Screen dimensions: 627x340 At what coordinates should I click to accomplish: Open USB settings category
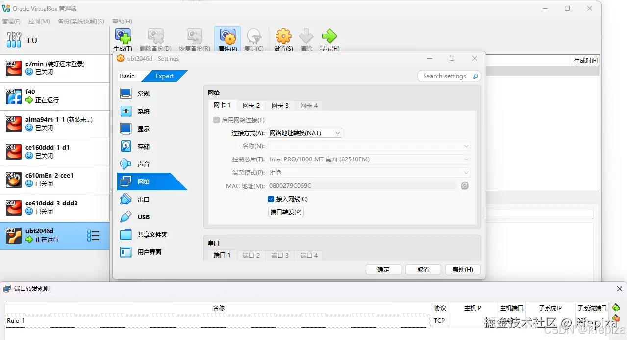click(x=152, y=217)
